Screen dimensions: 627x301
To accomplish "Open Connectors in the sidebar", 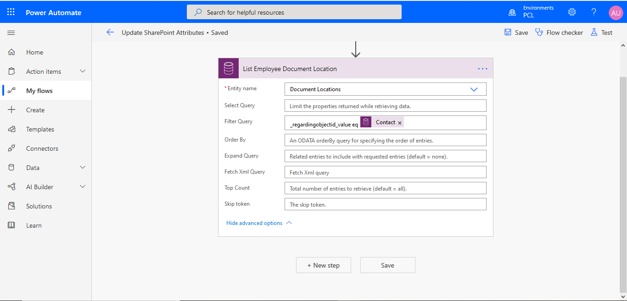I will point(46,148).
